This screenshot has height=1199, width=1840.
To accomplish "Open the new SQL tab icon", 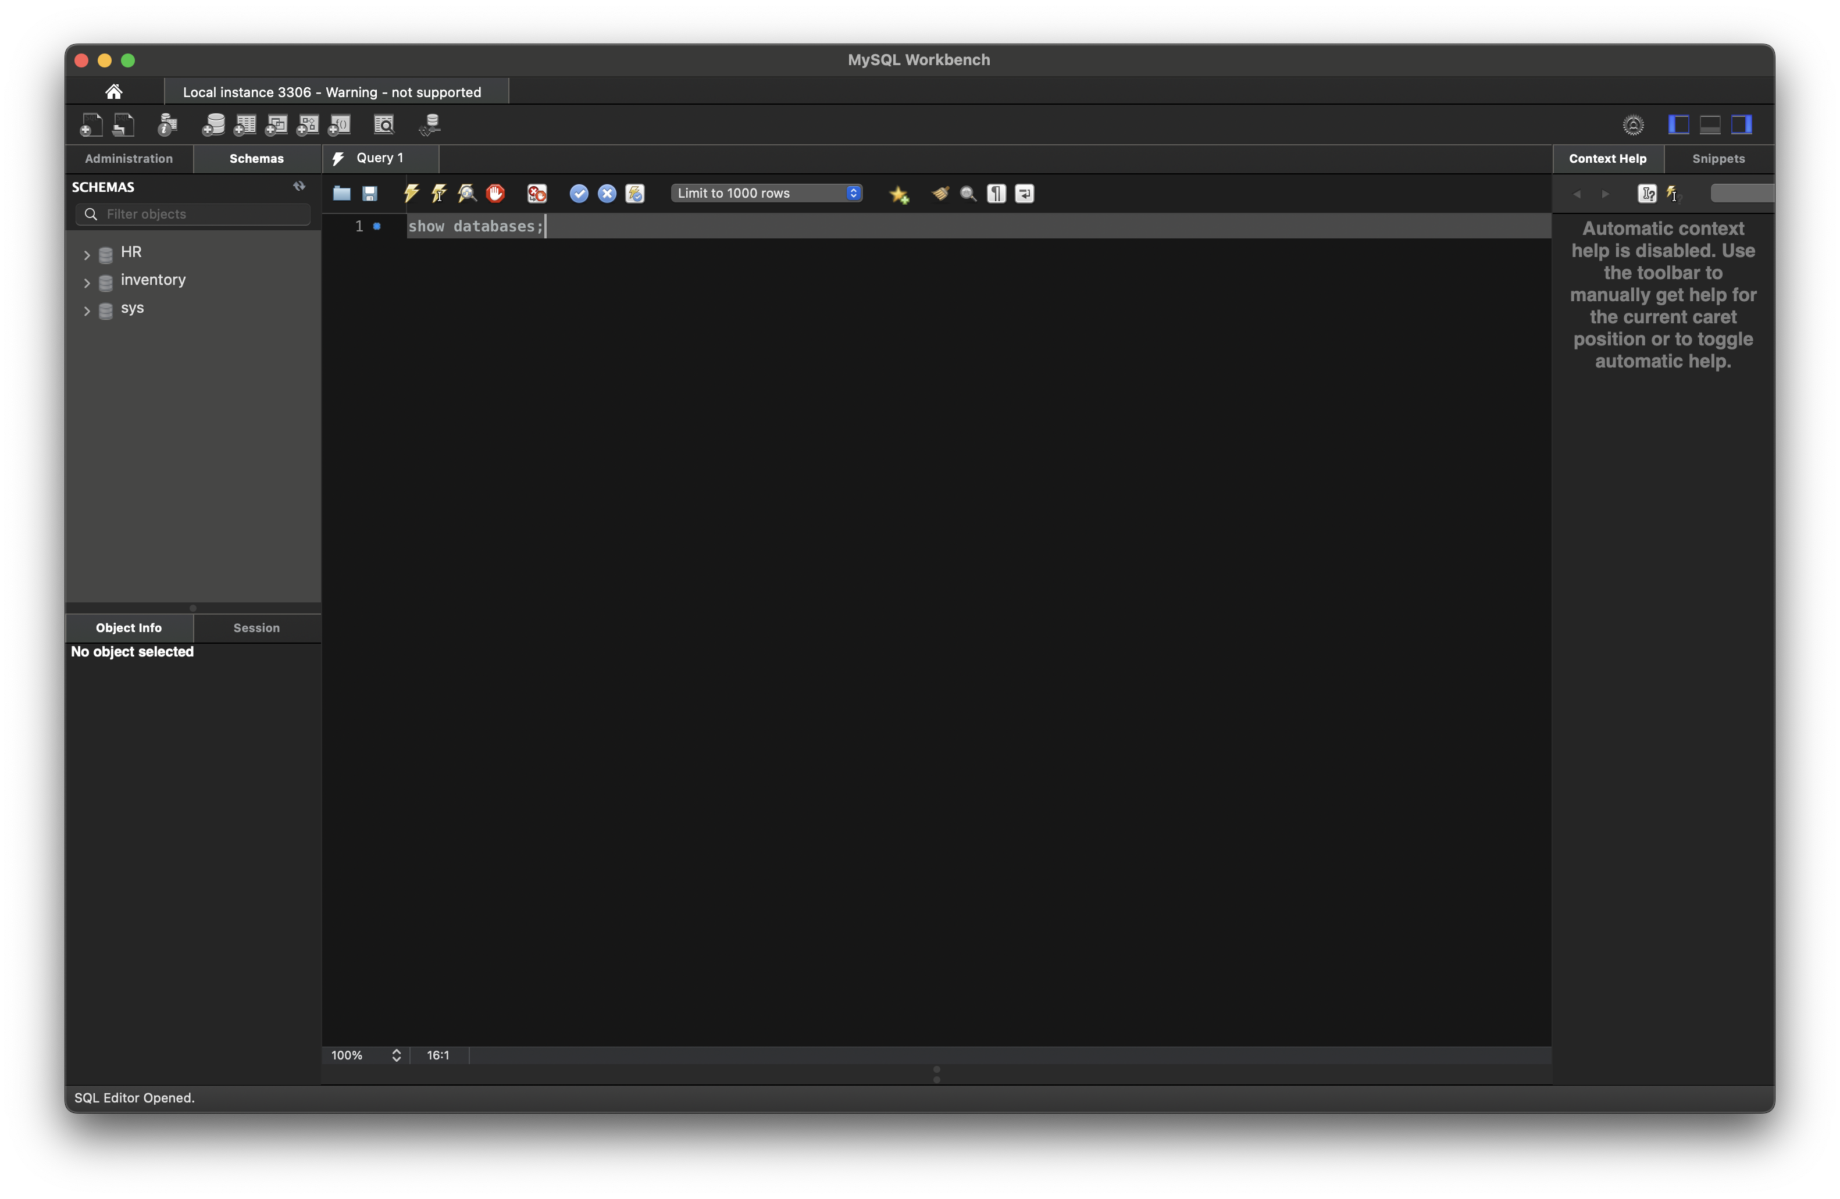I will click(x=91, y=124).
